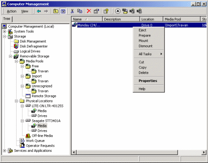Click the Removable Storage icon in tree
This screenshot has height=163, width=208.
click(16, 56)
